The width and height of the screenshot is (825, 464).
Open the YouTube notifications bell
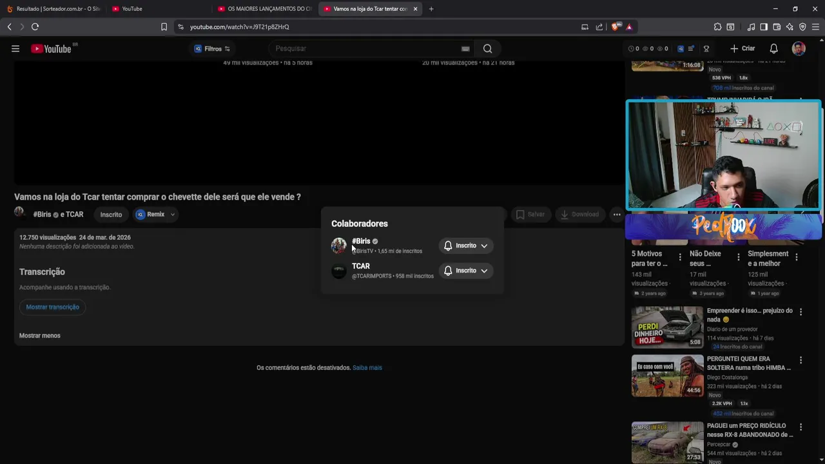pos(774,48)
